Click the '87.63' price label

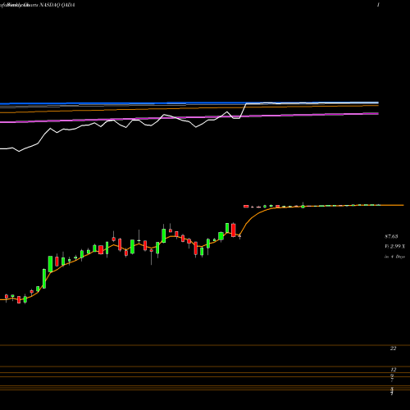(x=391, y=236)
